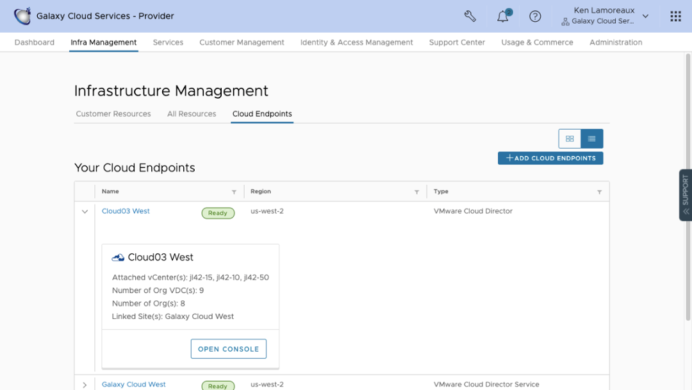Expand the Galaxy Cloud West row
This screenshot has height=390, width=692.
(x=85, y=385)
